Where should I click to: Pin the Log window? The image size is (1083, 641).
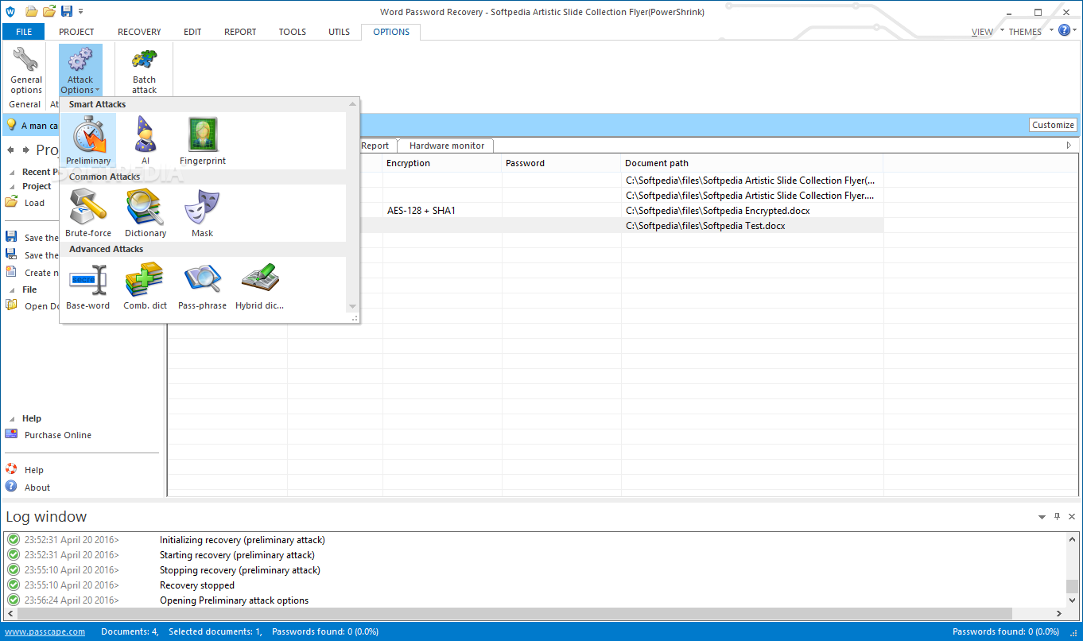1057,516
